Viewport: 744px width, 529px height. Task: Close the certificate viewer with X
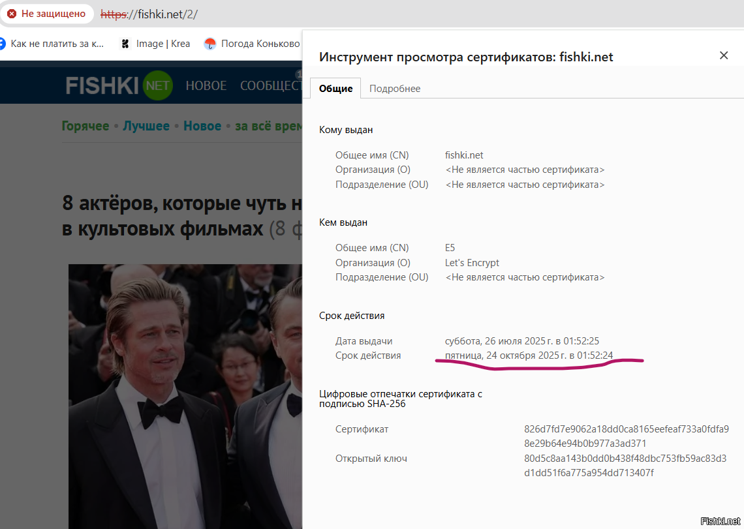point(723,55)
